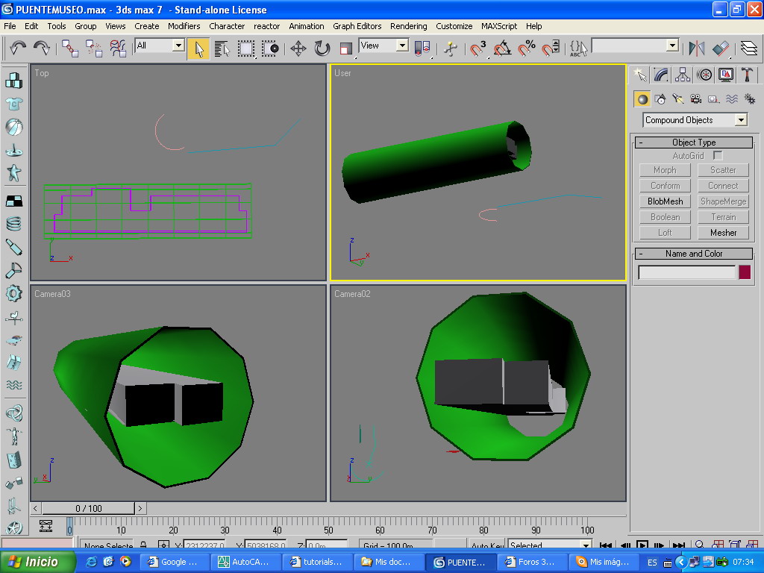Viewport: 764px width, 573px height.
Task: Select Lights category icon
Action: (x=677, y=99)
